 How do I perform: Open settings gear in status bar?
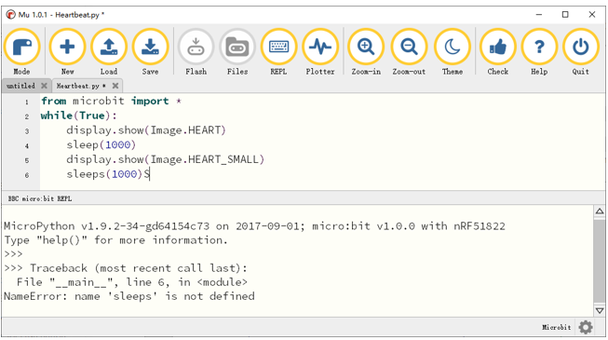[x=586, y=327]
